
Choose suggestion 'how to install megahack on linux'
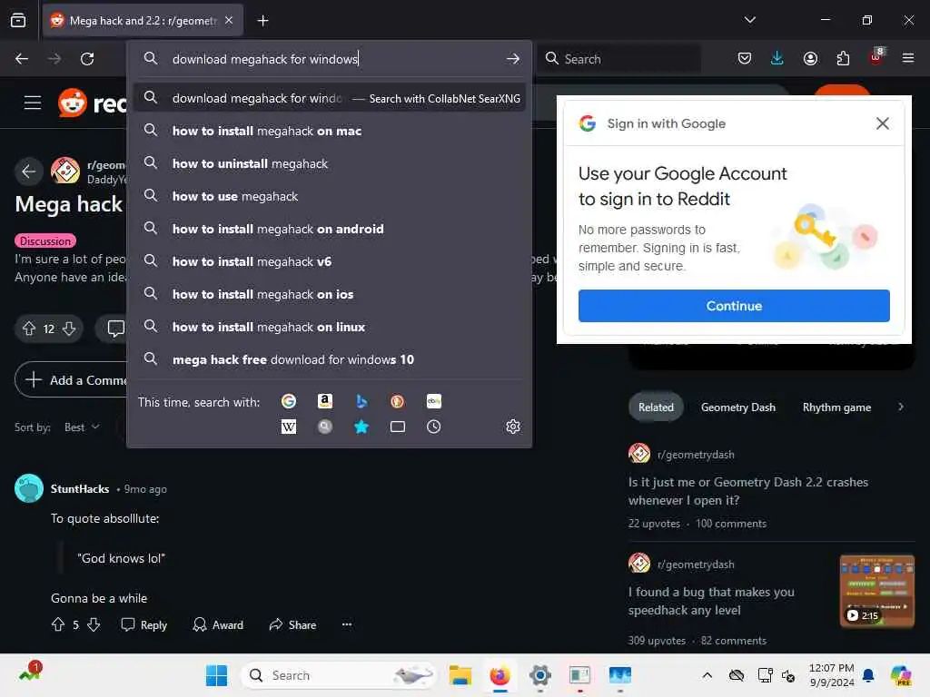tap(329, 327)
